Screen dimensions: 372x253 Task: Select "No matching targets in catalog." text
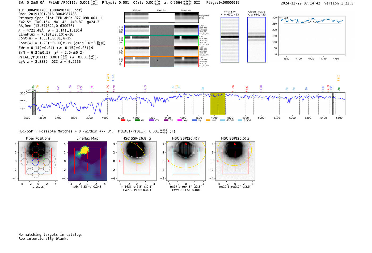(50, 235)
